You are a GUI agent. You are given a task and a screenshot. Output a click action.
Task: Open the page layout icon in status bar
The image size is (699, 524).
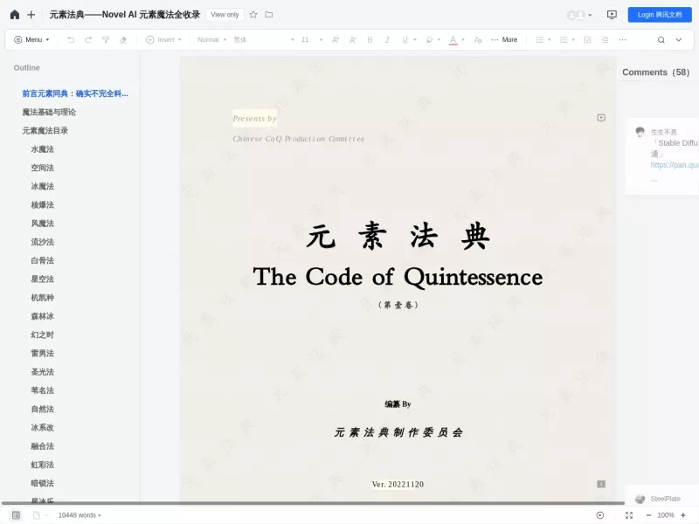(37, 515)
